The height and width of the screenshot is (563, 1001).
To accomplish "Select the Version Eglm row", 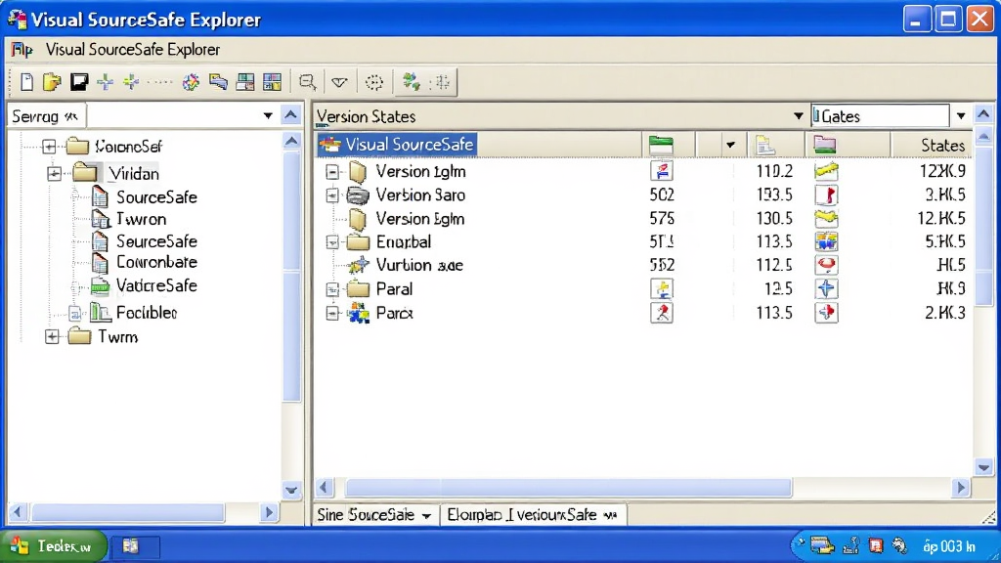I will [419, 218].
